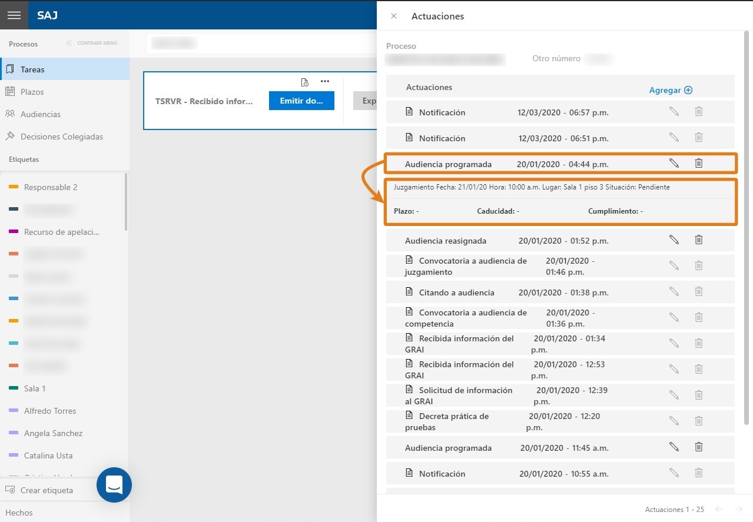The height and width of the screenshot is (522, 753).
Task: Click 'Recibida información del GRAI' 12:53 row
Action: coord(560,370)
